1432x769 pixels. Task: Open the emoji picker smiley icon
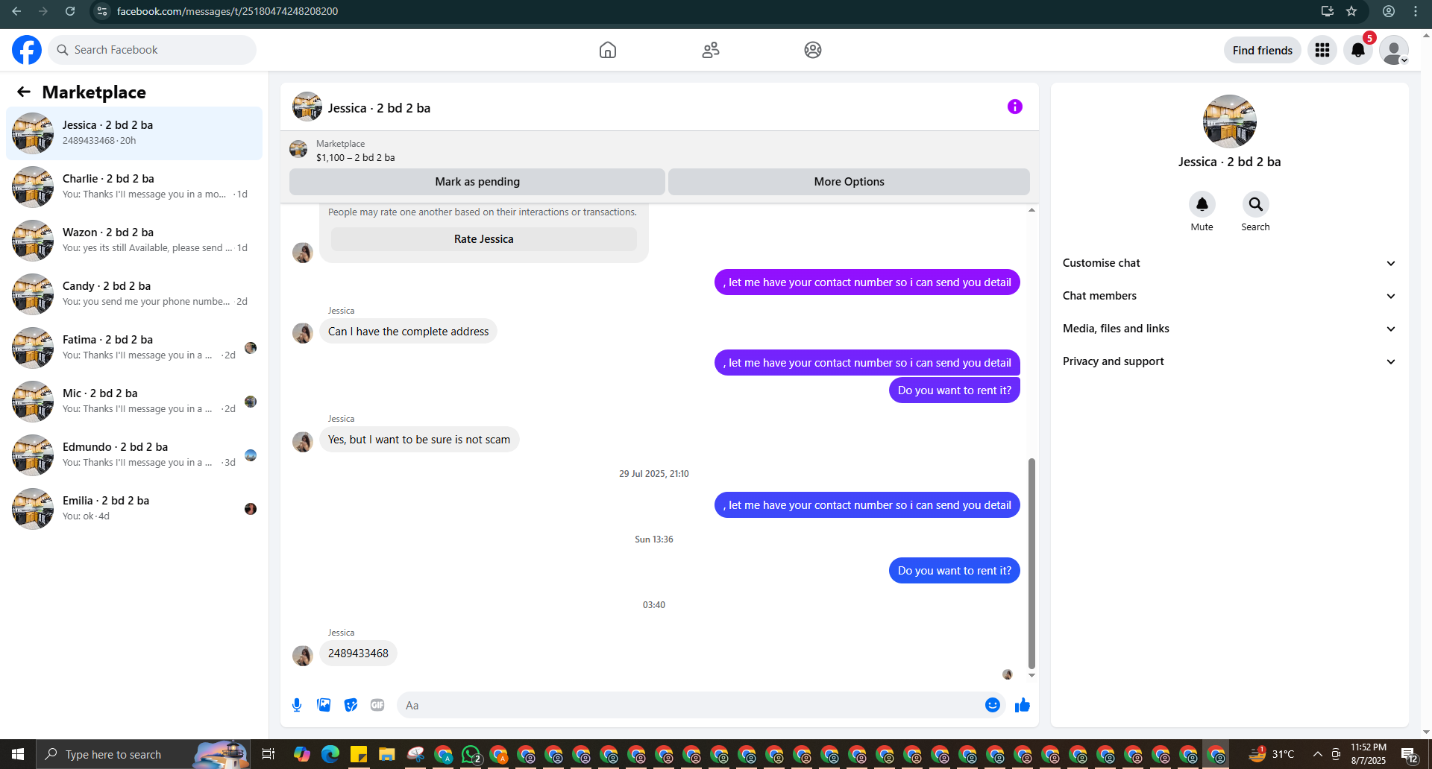pos(992,705)
